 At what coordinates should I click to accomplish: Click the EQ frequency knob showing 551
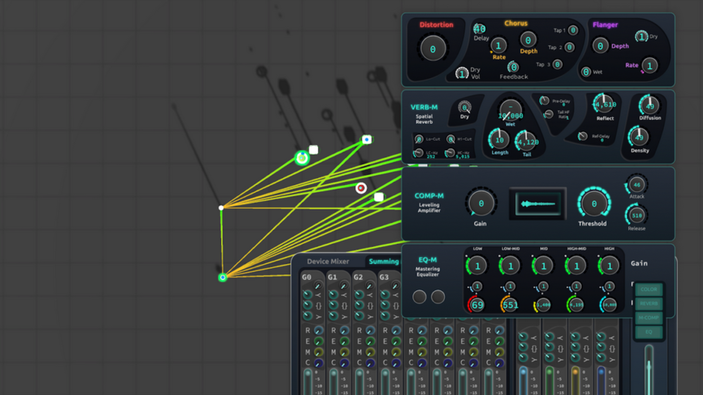click(x=510, y=305)
